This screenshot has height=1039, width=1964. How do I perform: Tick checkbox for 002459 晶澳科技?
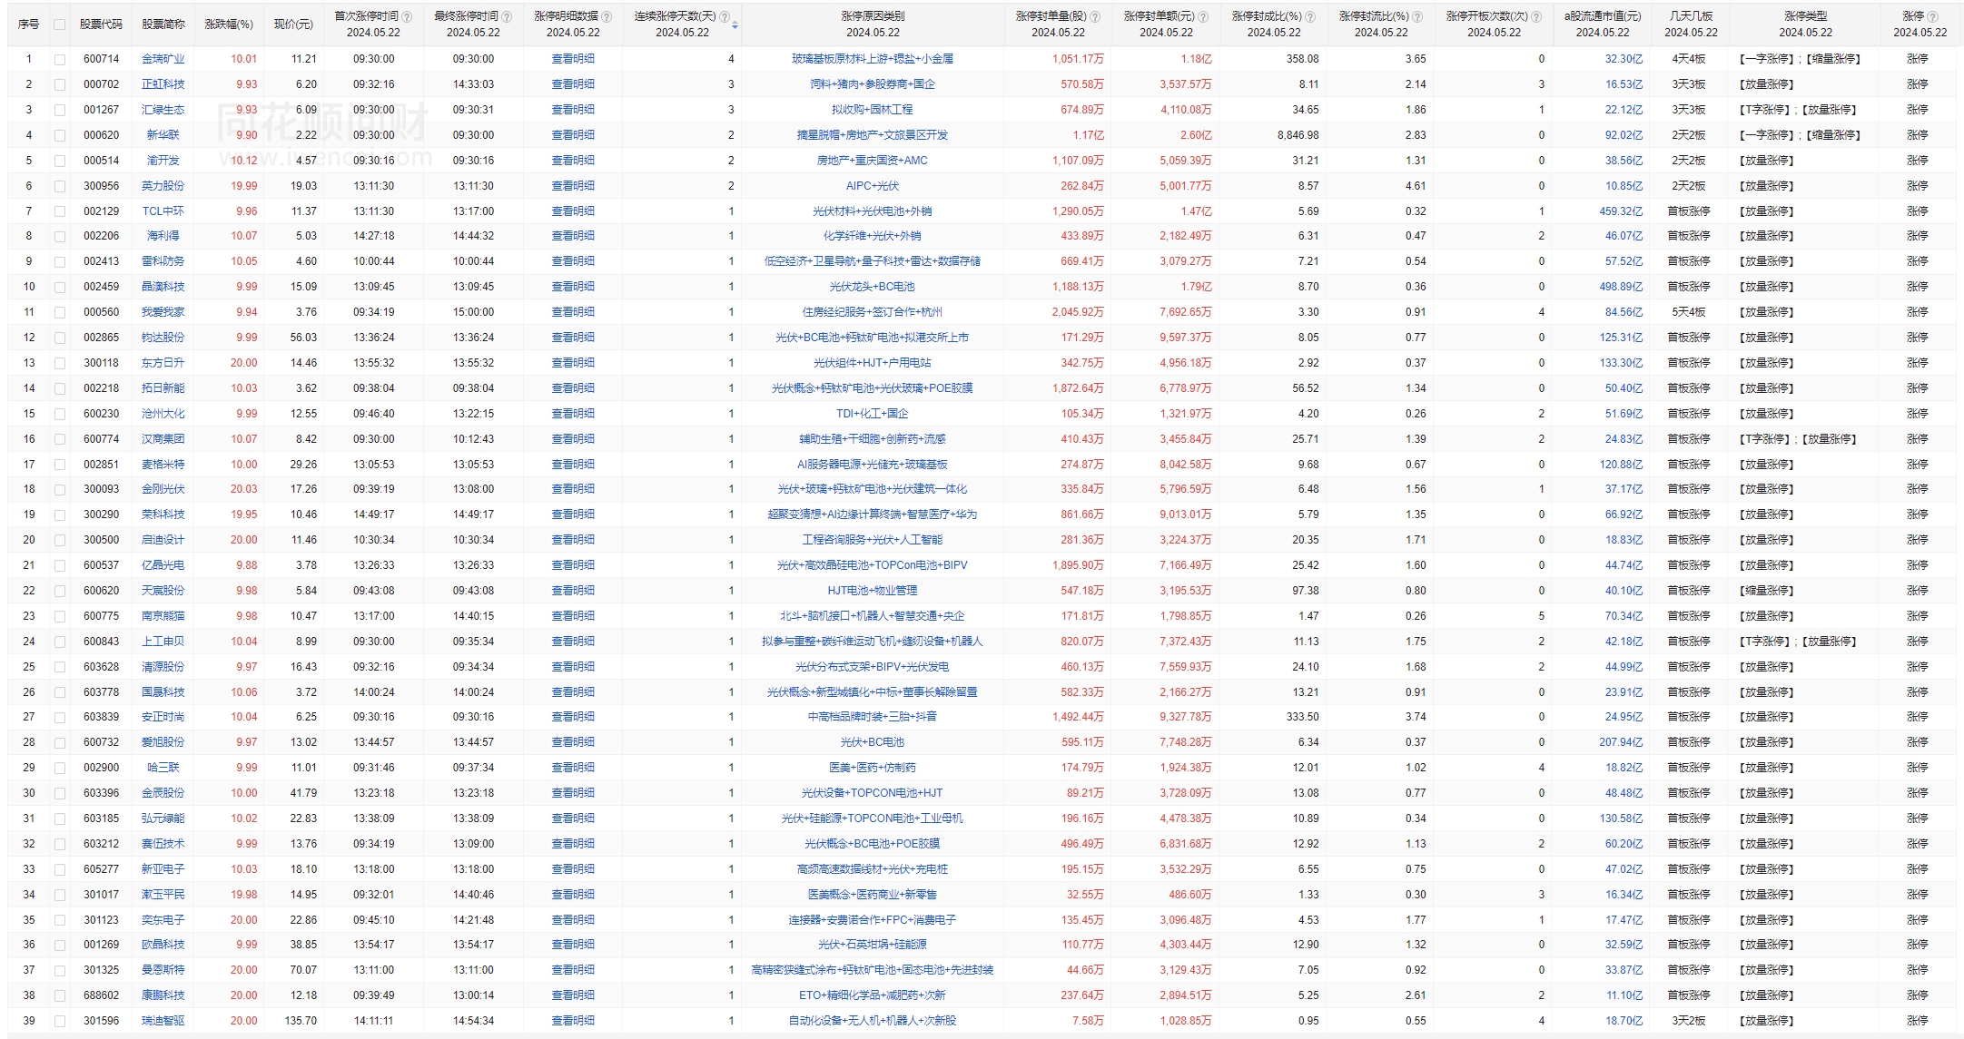(60, 287)
